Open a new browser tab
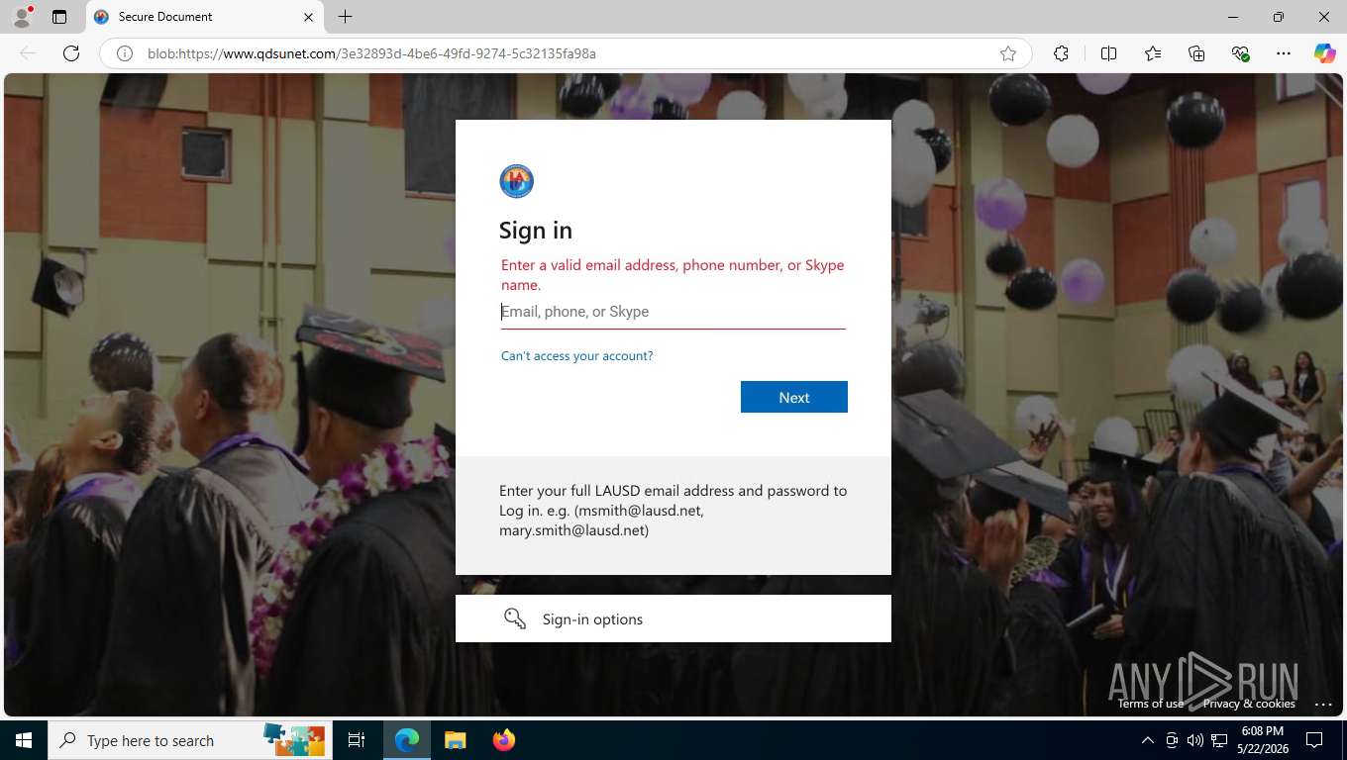Image resolution: width=1347 pixels, height=760 pixels. [345, 17]
